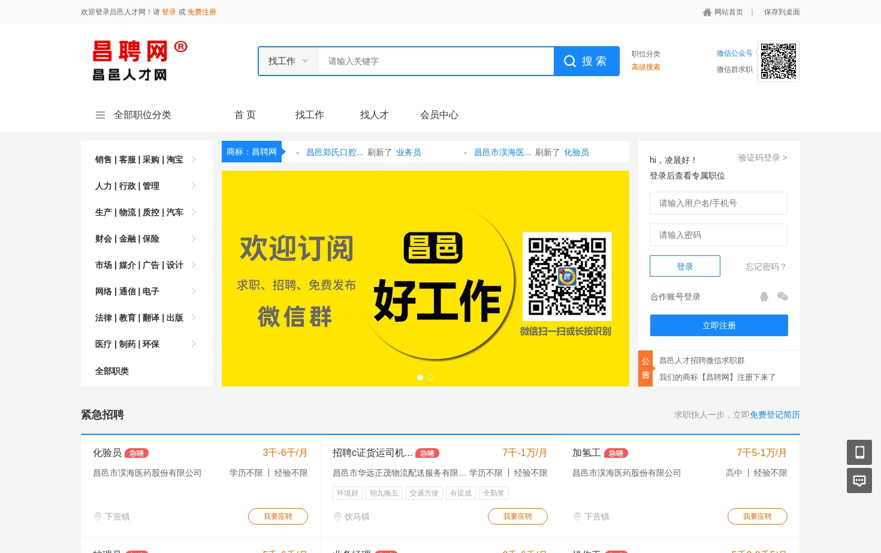Click the 急聘 badge beside 加氢工 job

point(616,454)
